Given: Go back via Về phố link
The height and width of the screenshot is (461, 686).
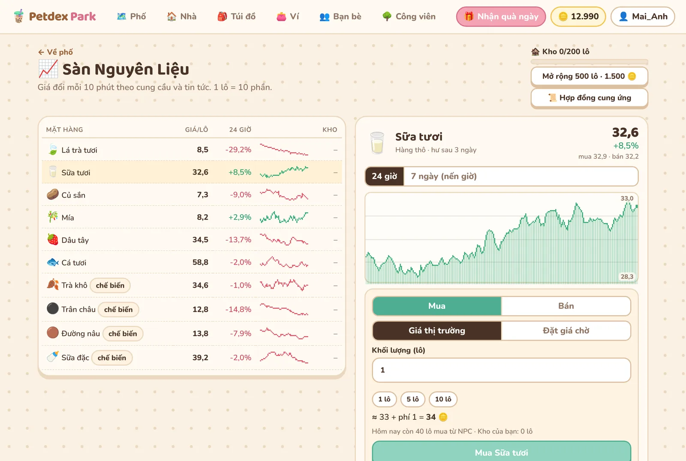Looking at the screenshot, I should point(55,52).
